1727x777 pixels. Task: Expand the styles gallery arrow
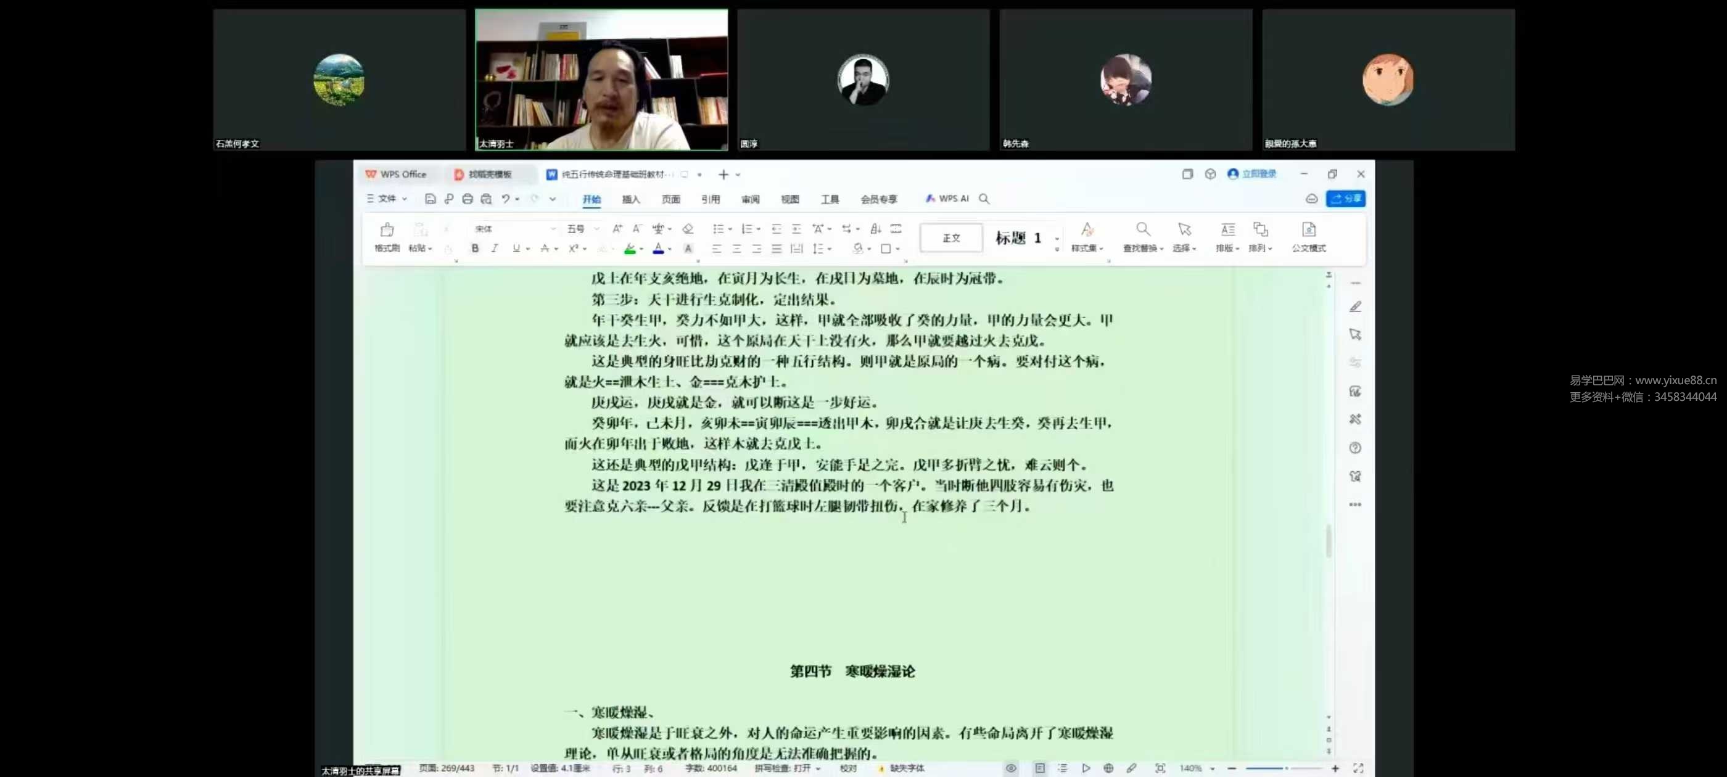tap(1057, 249)
